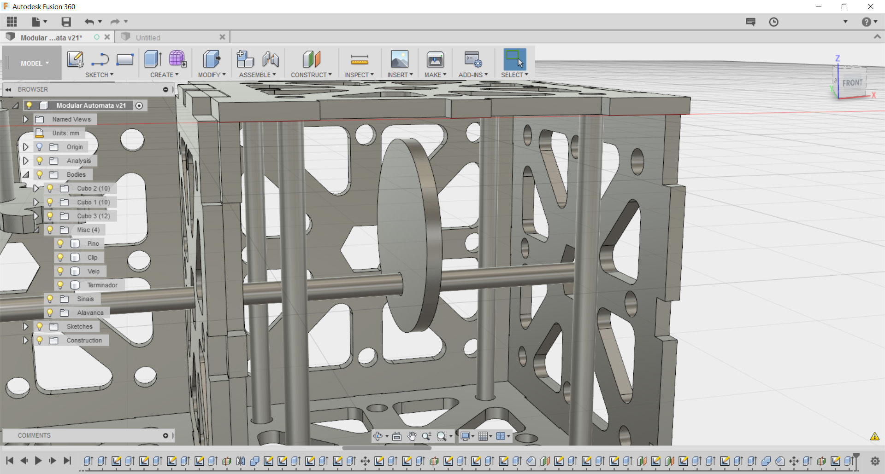Toggle visibility of Cubo 1 folder
Image resolution: width=885 pixels, height=474 pixels.
50,202
